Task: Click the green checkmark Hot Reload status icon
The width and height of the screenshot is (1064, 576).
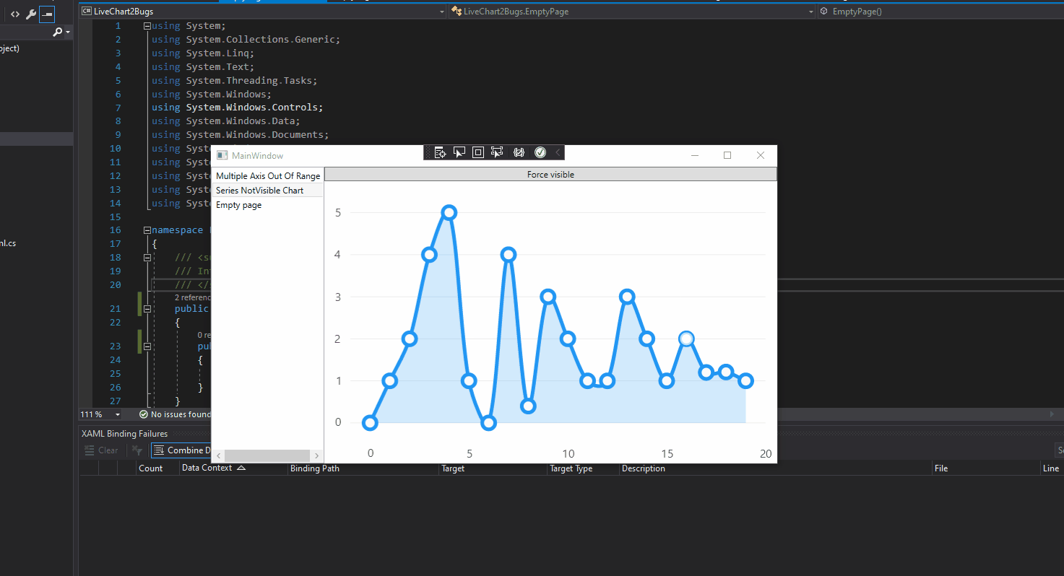Action: tap(540, 152)
